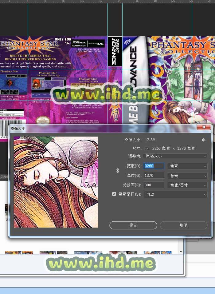Click the 图像大小 12.8M size readout text
This screenshot has width=215, height=294.
pos(140,140)
